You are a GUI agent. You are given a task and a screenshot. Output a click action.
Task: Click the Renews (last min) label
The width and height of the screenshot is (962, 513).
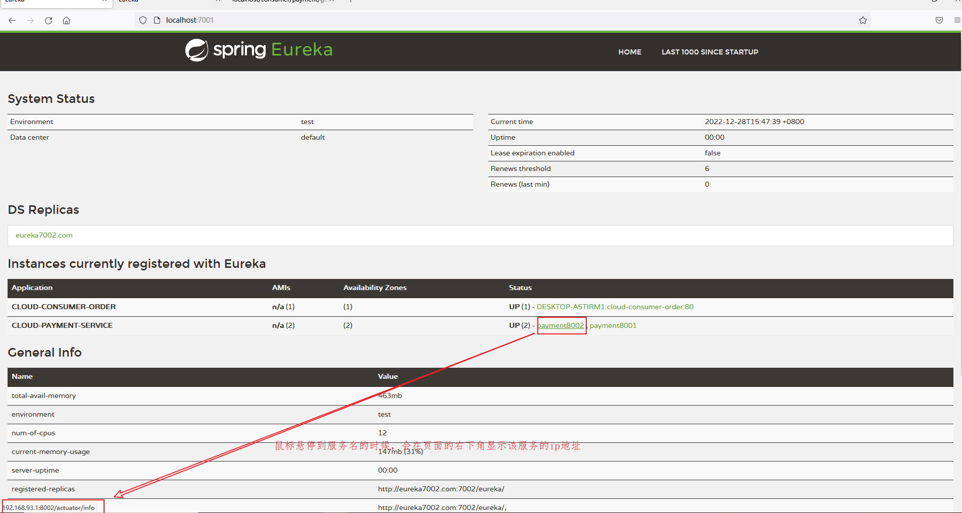point(520,184)
